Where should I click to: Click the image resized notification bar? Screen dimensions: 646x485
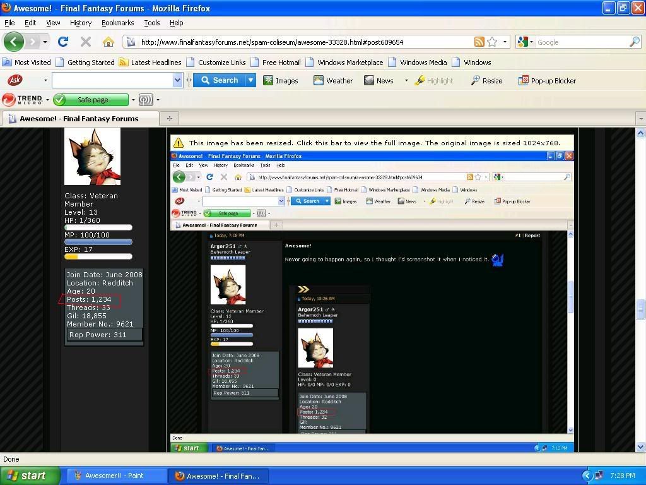371,143
